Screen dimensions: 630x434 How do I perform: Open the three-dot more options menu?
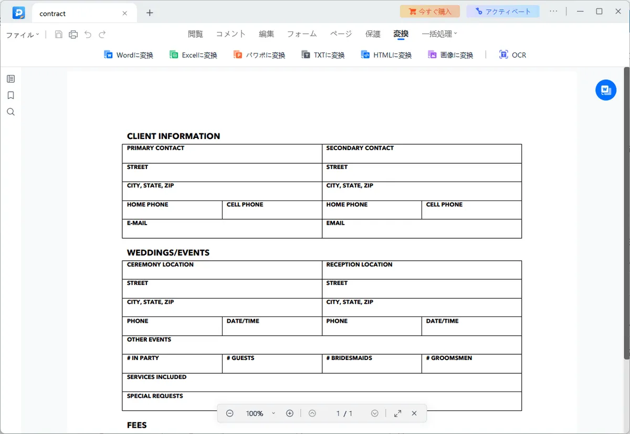pyautogui.click(x=553, y=11)
